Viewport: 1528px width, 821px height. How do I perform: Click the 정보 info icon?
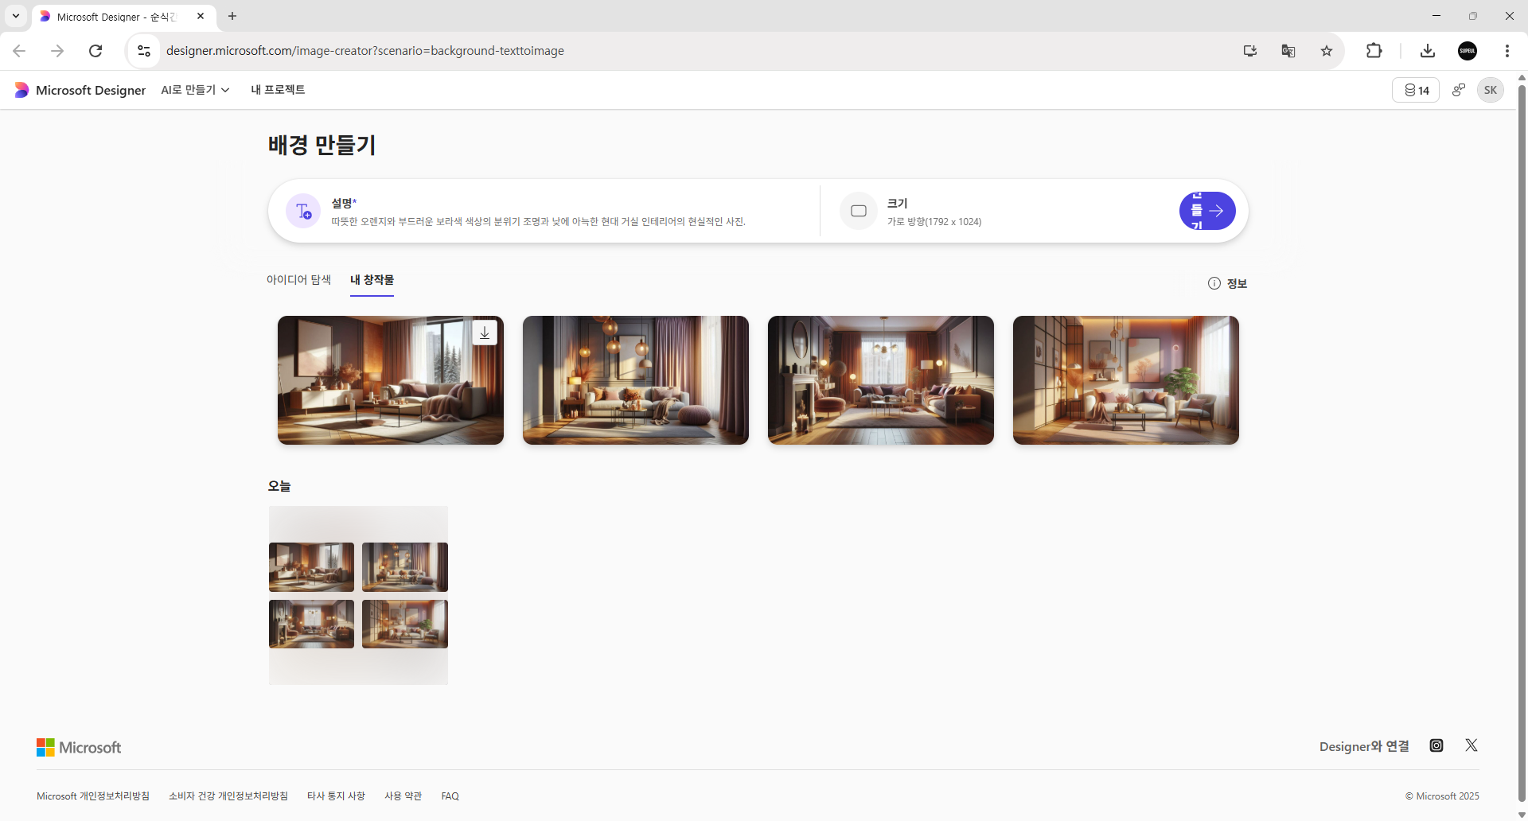pyautogui.click(x=1214, y=283)
